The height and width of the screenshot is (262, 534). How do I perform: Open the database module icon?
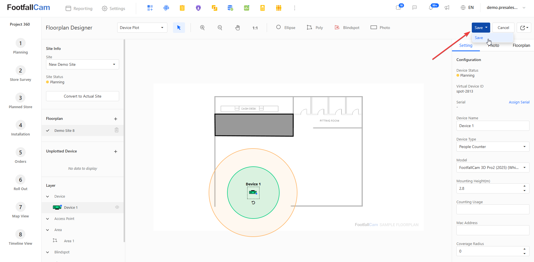pos(230,8)
